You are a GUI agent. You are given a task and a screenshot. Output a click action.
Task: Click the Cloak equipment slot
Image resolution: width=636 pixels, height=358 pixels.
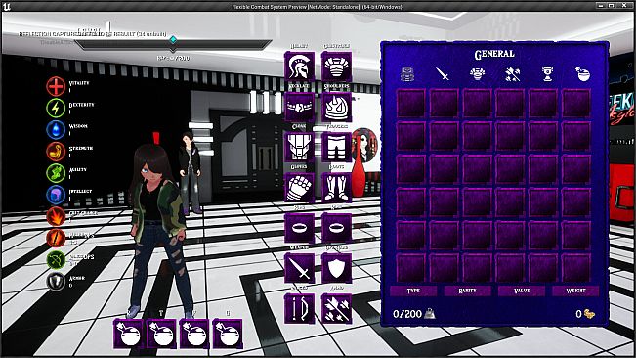(299, 147)
